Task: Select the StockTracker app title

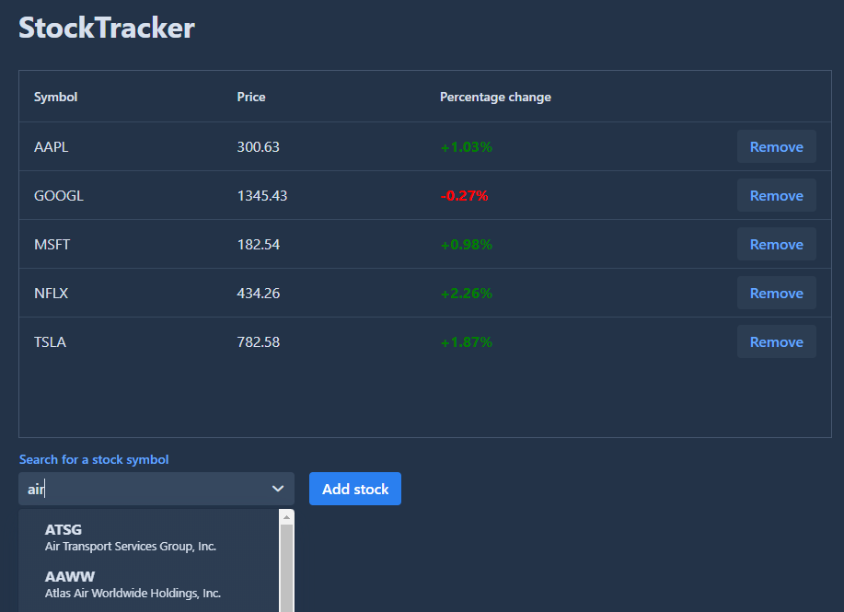Action: pyautogui.click(x=106, y=28)
